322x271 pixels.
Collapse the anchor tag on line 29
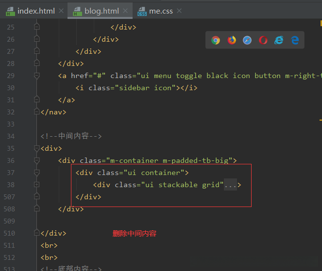click(x=37, y=76)
